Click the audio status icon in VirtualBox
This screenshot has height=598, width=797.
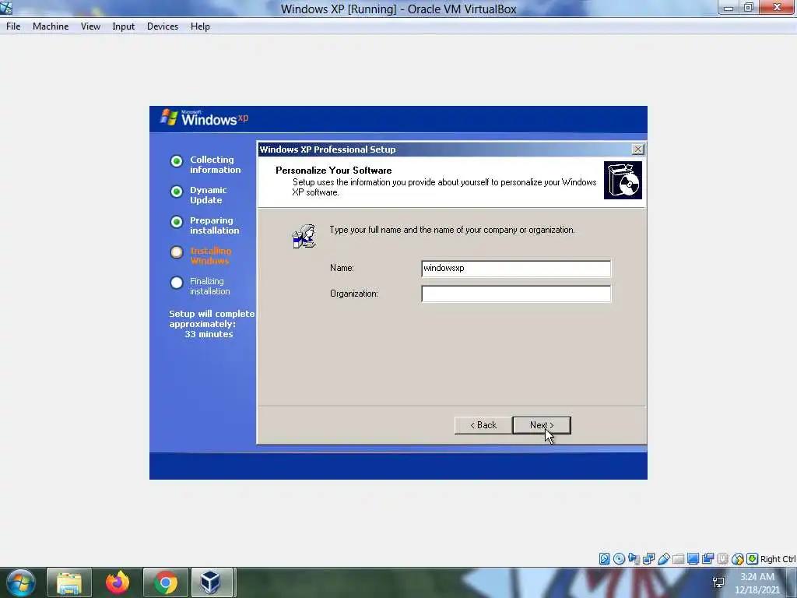coord(634,559)
